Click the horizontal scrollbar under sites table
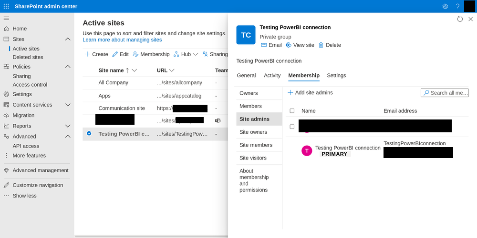The image size is (477, 238). [151, 236]
